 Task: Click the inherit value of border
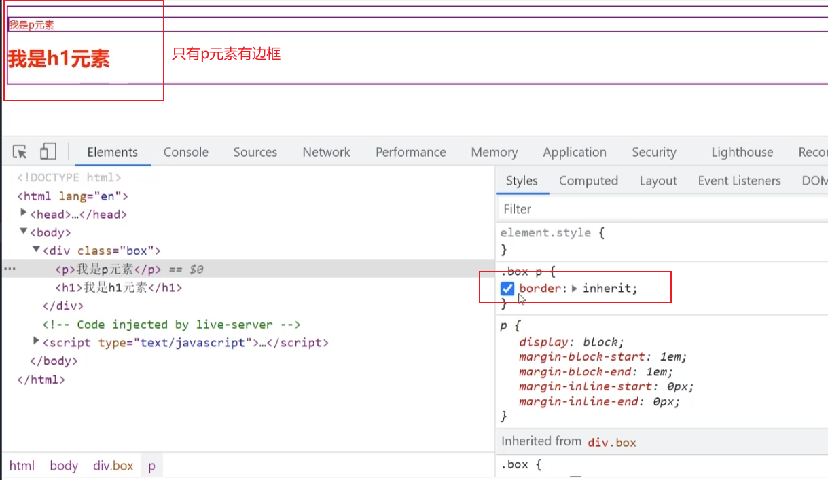(608, 289)
